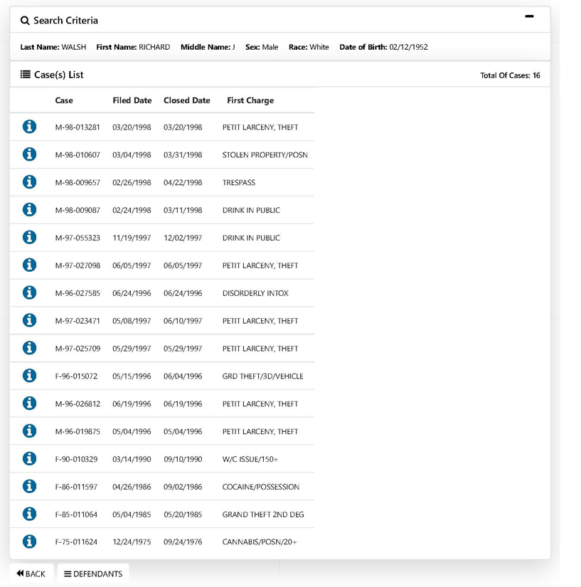
Task: Collapse the Search Criteria panel
Action: tap(529, 16)
